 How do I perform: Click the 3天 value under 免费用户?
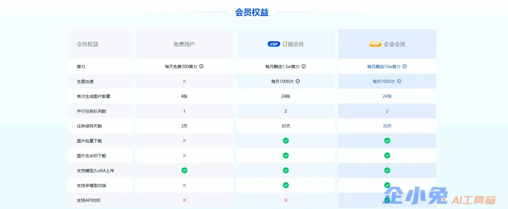pos(184,126)
